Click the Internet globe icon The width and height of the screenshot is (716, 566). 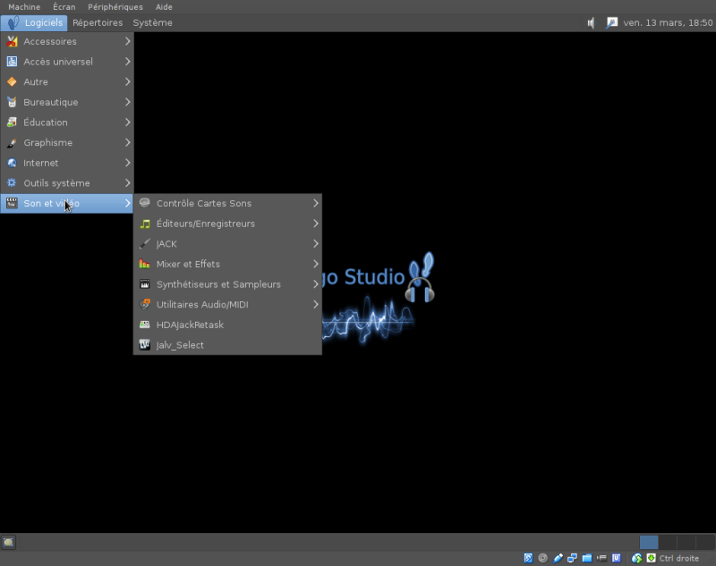(x=12, y=163)
